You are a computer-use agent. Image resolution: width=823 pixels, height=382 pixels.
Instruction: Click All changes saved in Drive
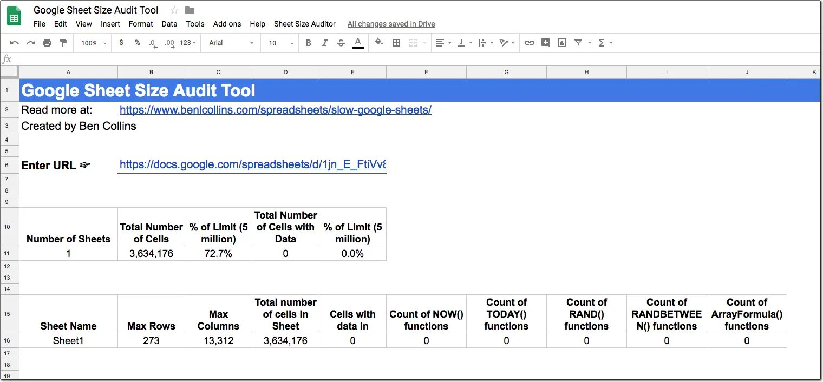(x=391, y=24)
